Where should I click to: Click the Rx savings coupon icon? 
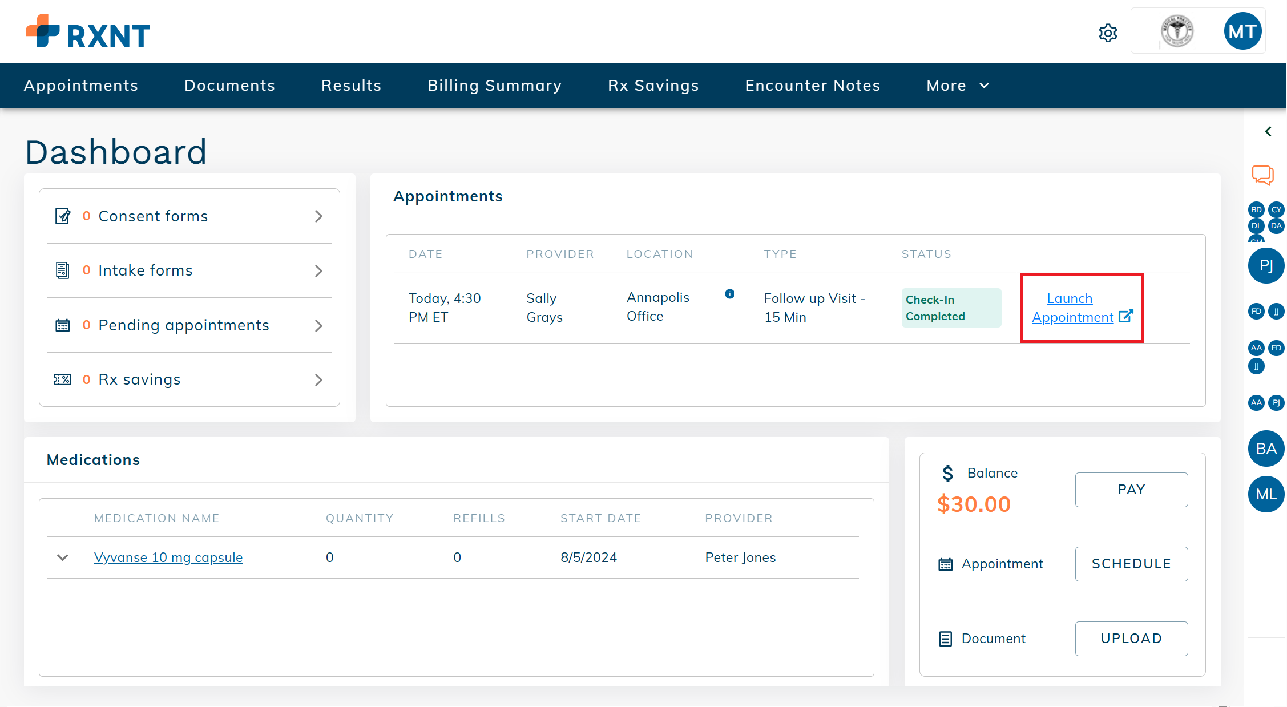pos(63,379)
